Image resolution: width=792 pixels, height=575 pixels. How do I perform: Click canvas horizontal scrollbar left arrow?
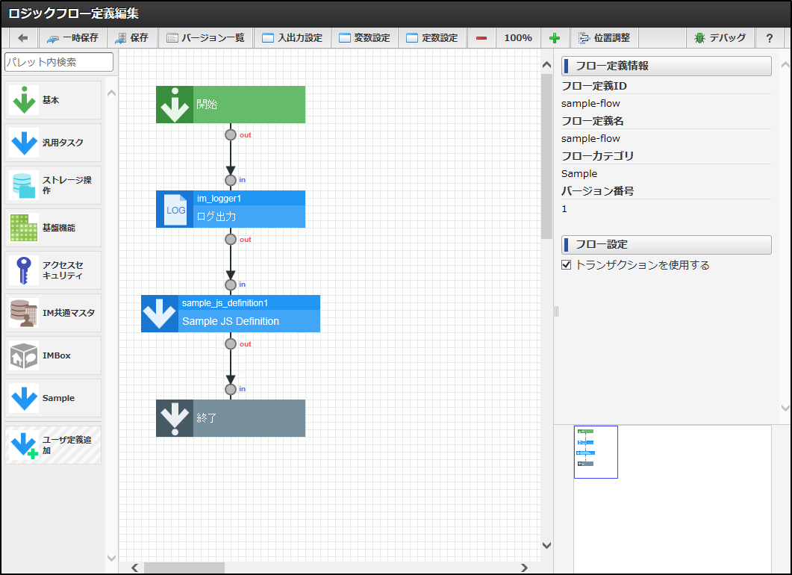click(x=135, y=568)
